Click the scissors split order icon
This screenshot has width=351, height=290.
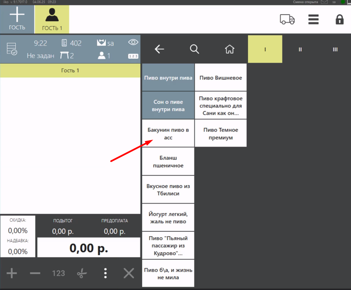click(x=82, y=273)
